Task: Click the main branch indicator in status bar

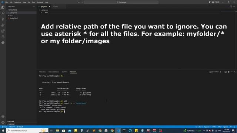Action: pyautogui.click(x=4, y=127)
